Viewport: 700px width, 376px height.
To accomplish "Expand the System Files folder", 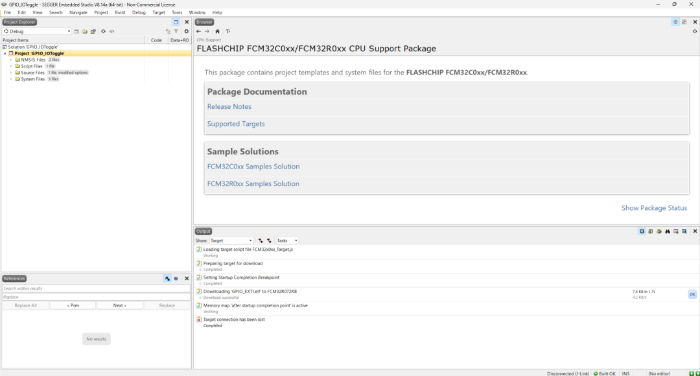I will [x=11, y=79].
